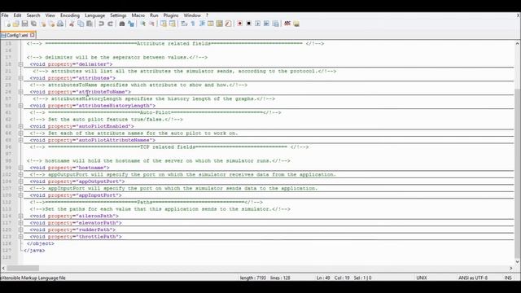
Task: Expand the autoPilotEnabled fold marker
Action: (x=20, y=126)
